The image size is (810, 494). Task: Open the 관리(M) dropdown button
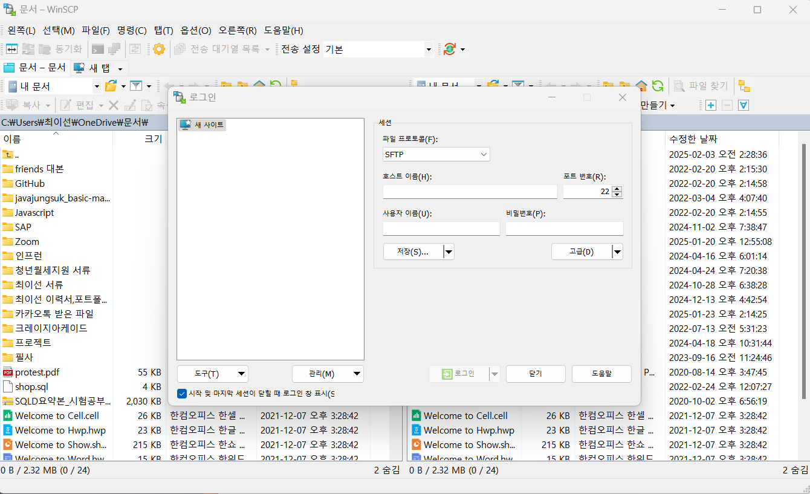coord(328,374)
